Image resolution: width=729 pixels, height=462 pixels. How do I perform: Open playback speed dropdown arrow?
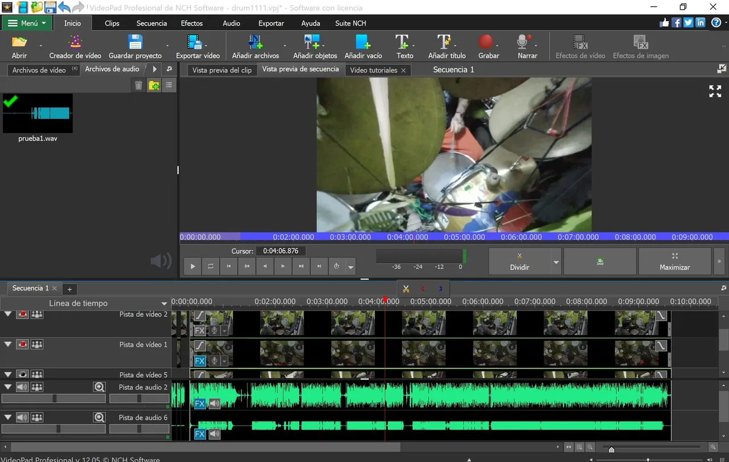pyautogui.click(x=351, y=267)
